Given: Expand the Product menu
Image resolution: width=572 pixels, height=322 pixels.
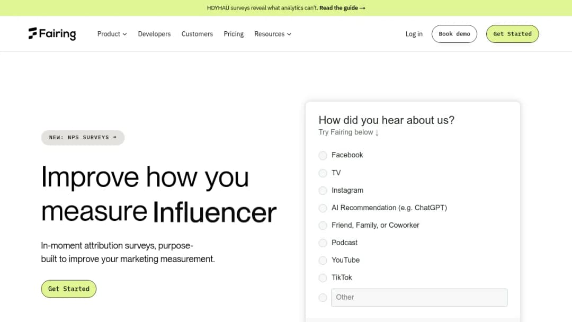Looking at the screenshot, I should click(112, 34).
